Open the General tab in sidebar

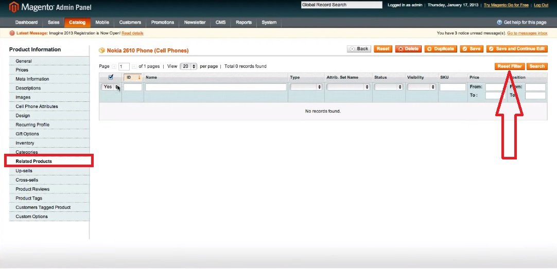click(x=49, y=61)
